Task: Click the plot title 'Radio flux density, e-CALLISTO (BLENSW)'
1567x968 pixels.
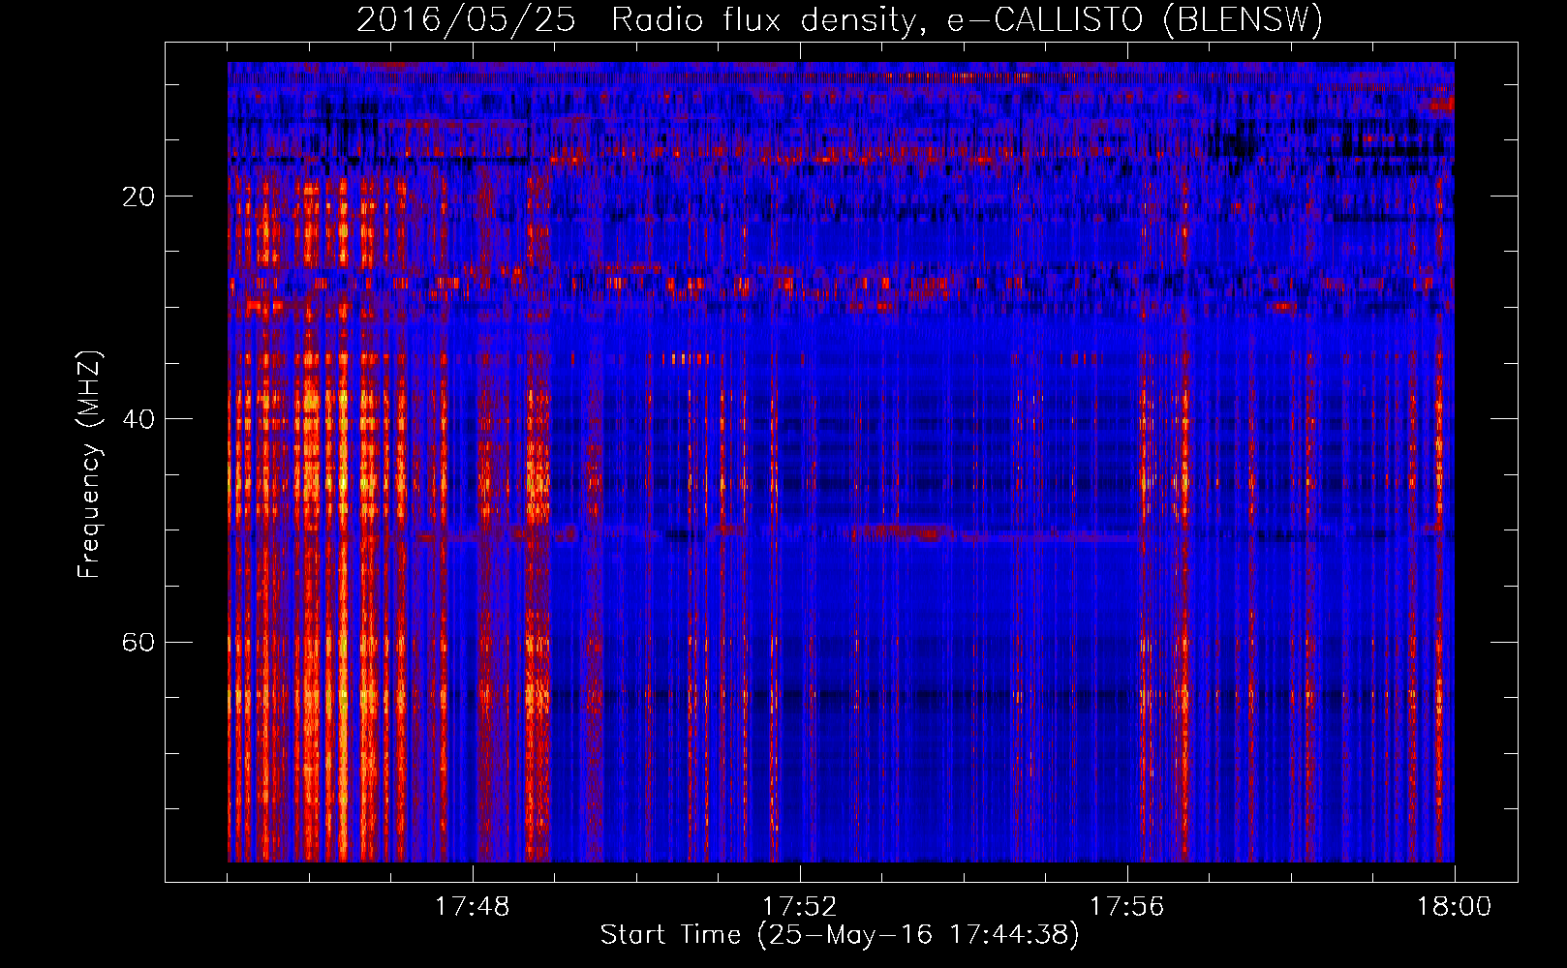Action: [x=968, y=19]
